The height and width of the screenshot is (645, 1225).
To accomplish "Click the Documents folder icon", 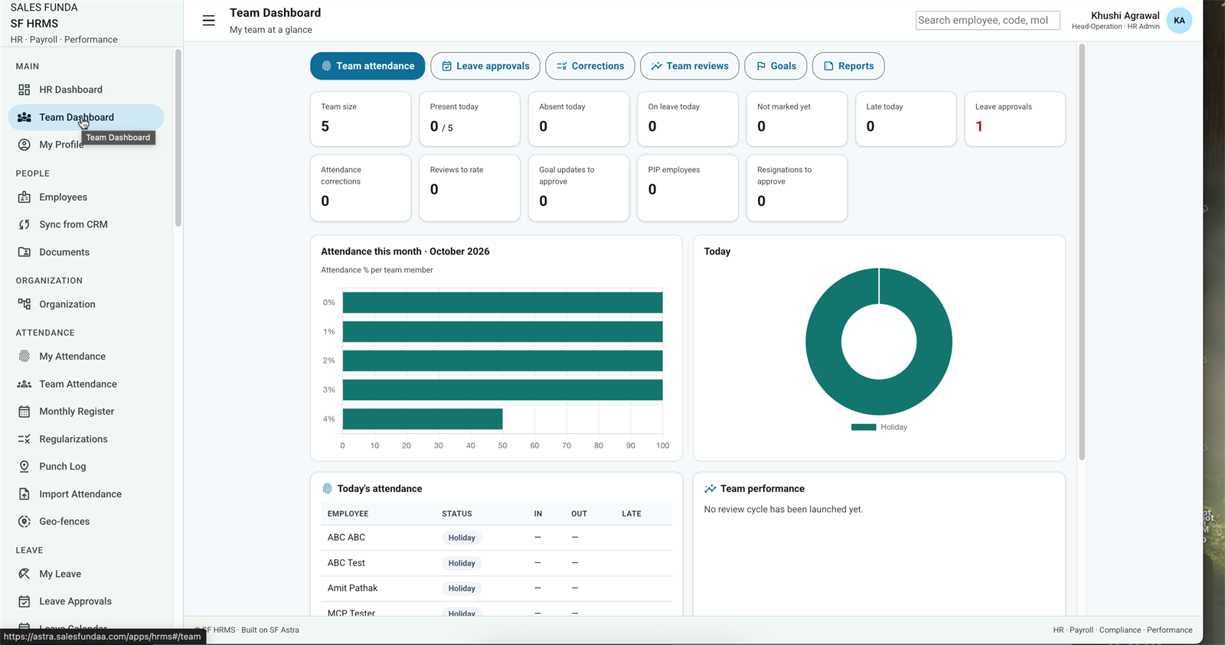I will (x=24, y=252).
